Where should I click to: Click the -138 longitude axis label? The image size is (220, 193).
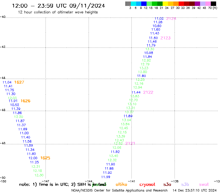tap(175, 181)
